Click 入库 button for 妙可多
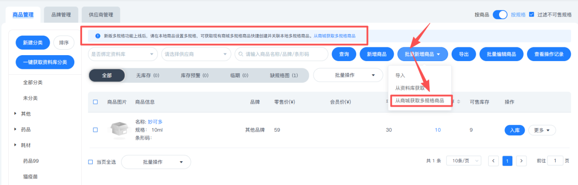This screenshot has height=185, width=578. (x=514, y=130)
